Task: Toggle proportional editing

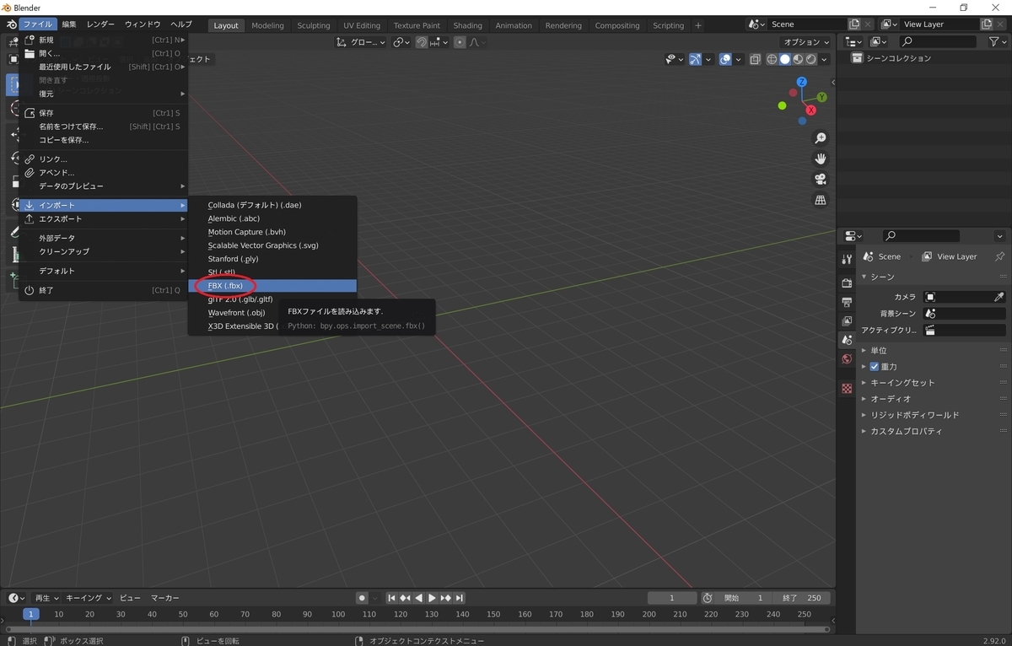Action: (x=460, y=42)
